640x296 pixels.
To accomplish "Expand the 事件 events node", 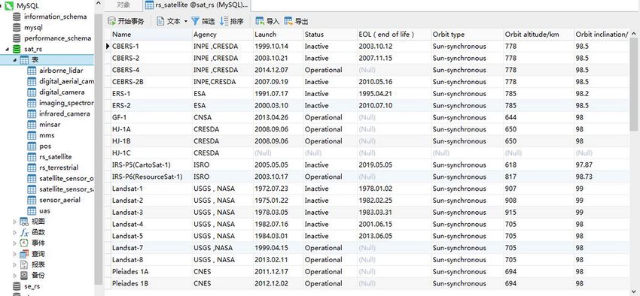I will 15,243.
